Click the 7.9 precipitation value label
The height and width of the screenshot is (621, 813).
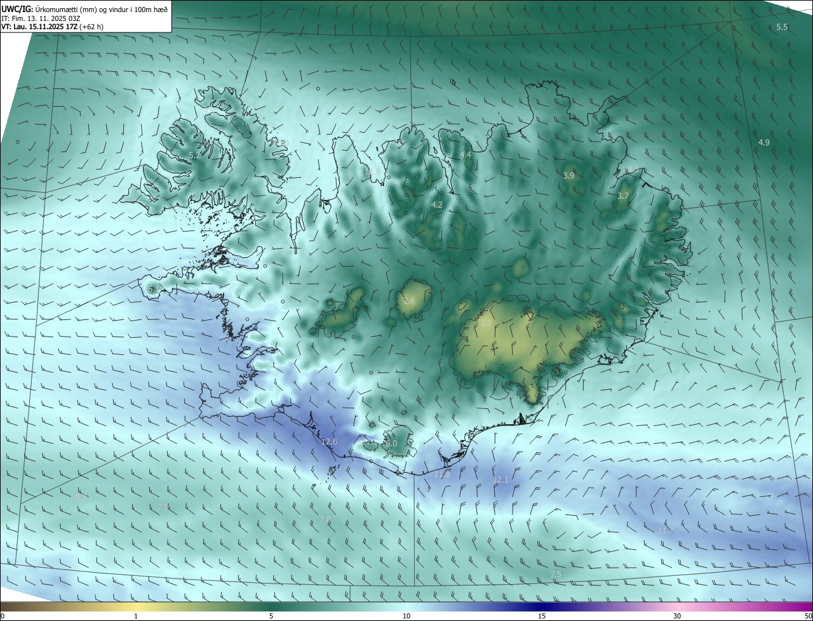(x=163, y=506)
